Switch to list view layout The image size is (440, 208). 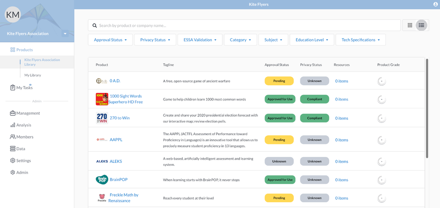click(422, 25)
